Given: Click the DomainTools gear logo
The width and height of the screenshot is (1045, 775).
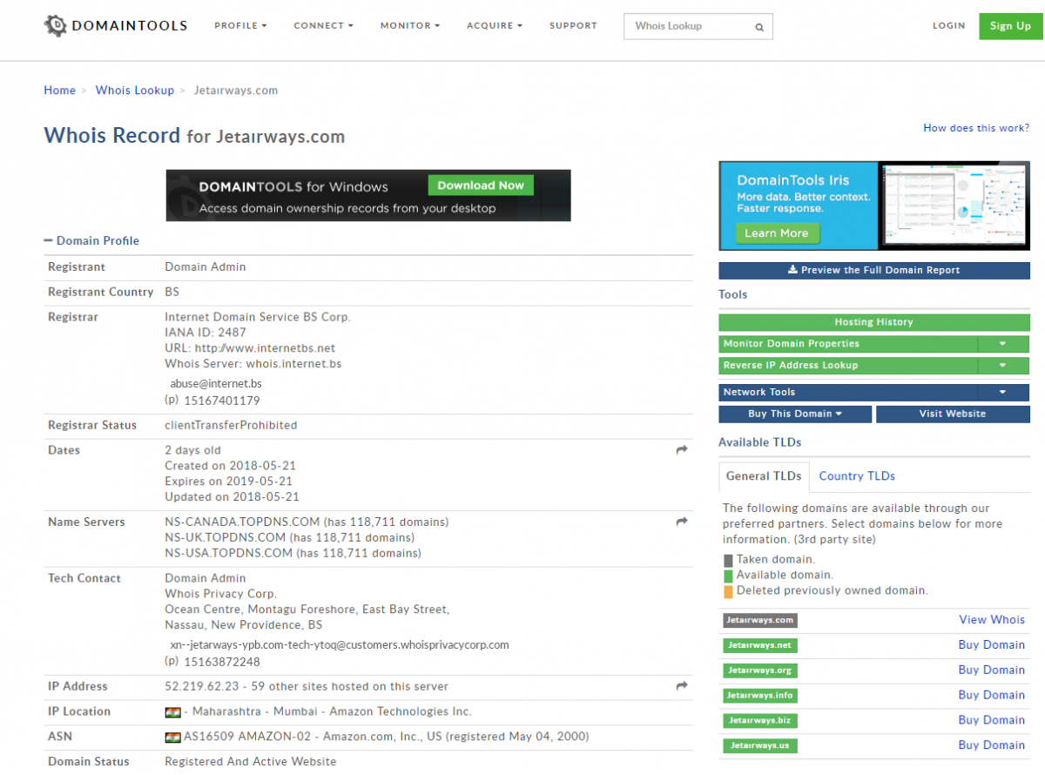Looking at the screenshot, I should click(55, 25).
